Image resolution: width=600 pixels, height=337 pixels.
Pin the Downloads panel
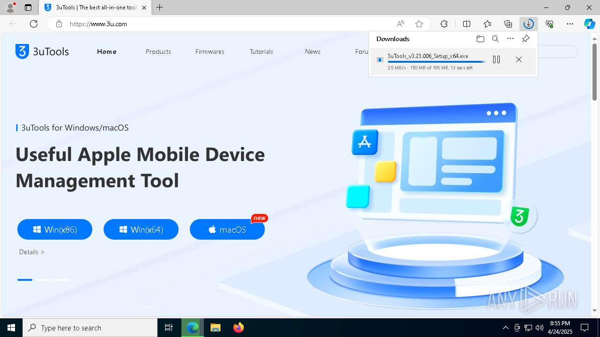click(x=525, y=39)
